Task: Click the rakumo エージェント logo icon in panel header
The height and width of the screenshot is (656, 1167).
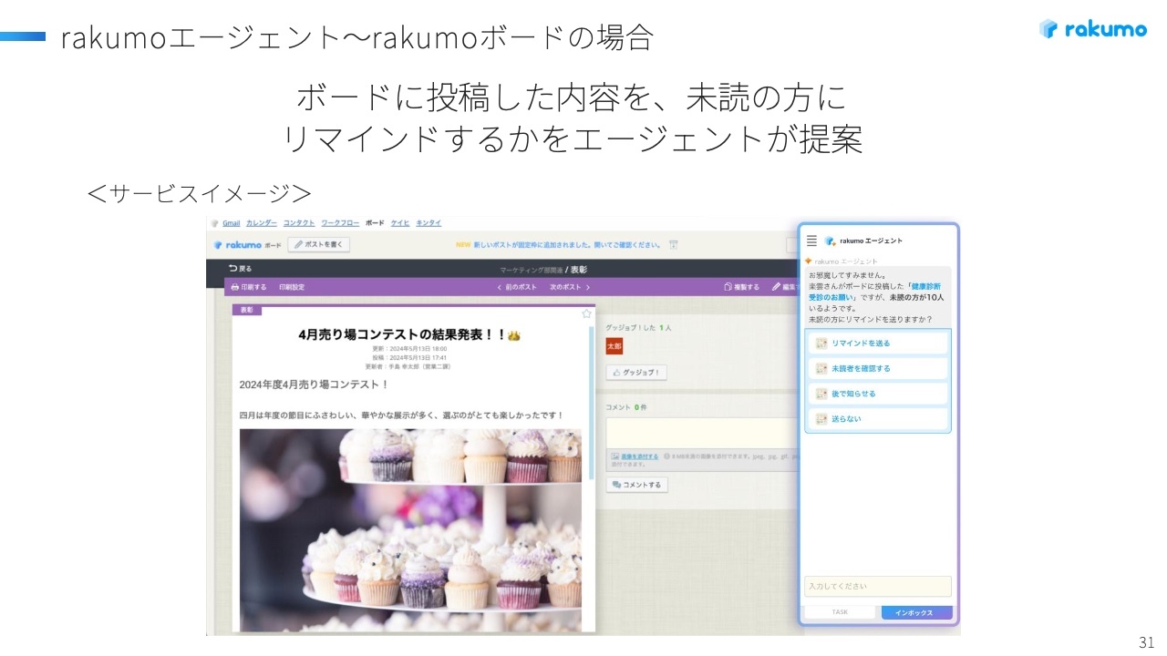Action: [830, 241]
